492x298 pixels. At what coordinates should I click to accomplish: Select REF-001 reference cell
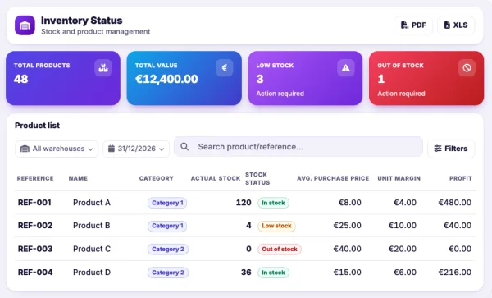[34, 203]
